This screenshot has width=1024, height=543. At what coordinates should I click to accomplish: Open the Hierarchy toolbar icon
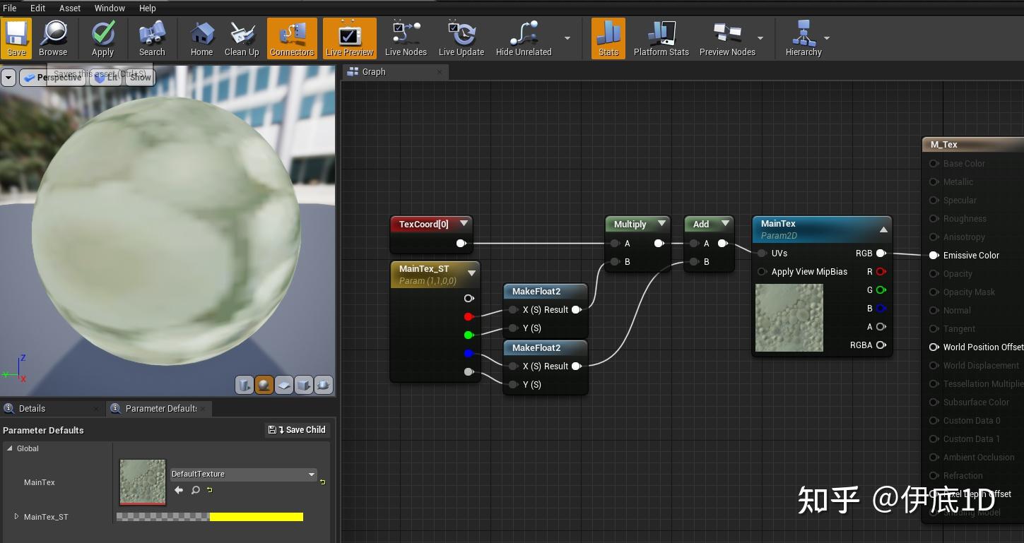coord(803,38)
